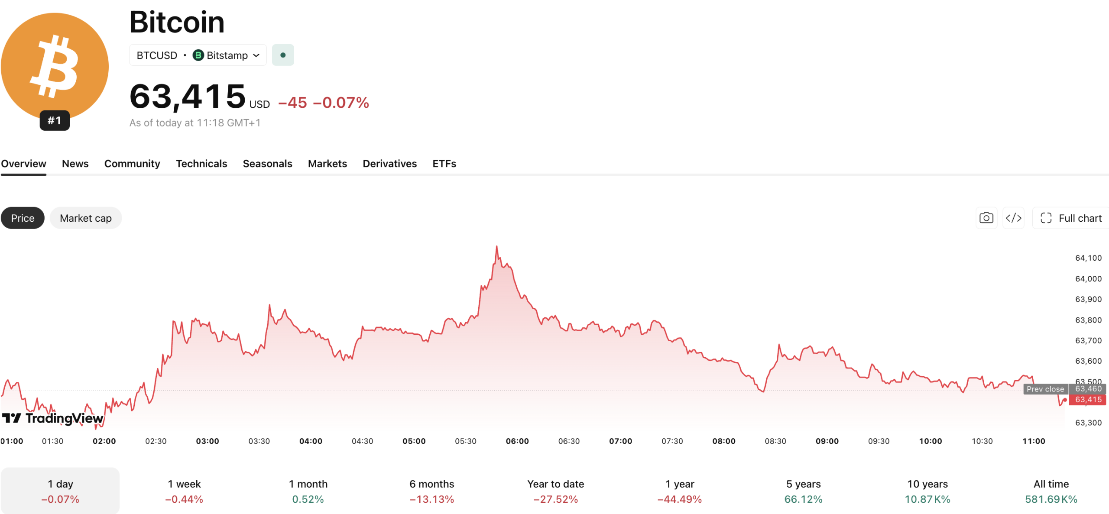This screenshot has height=514, width=1109.
Task: Select the All time range
Action: pos(1051,491)
